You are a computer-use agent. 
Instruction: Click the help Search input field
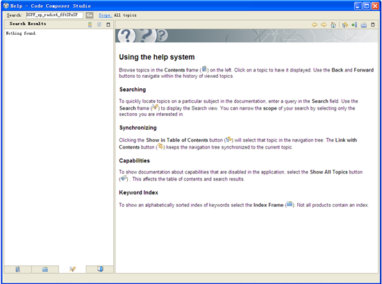[x=54, y=15]
